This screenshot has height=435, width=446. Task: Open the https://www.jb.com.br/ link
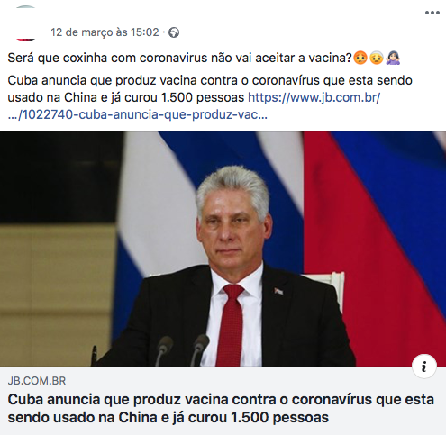(x=314, y=97)
